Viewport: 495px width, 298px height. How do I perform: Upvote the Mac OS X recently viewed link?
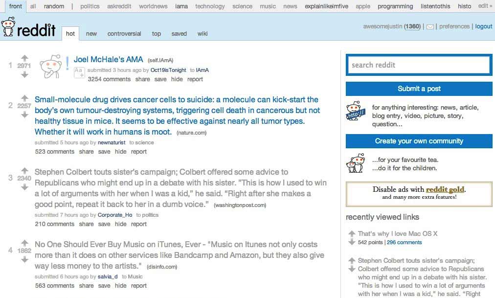351,234
